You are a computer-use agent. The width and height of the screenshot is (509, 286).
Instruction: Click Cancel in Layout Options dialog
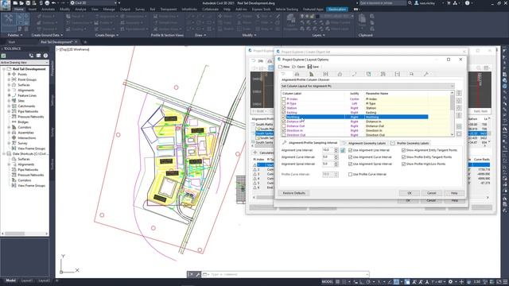431,193
